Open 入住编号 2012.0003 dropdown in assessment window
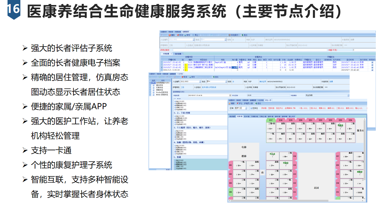Image resolution: width=387 pixels, height=216 pixels. 200,81
